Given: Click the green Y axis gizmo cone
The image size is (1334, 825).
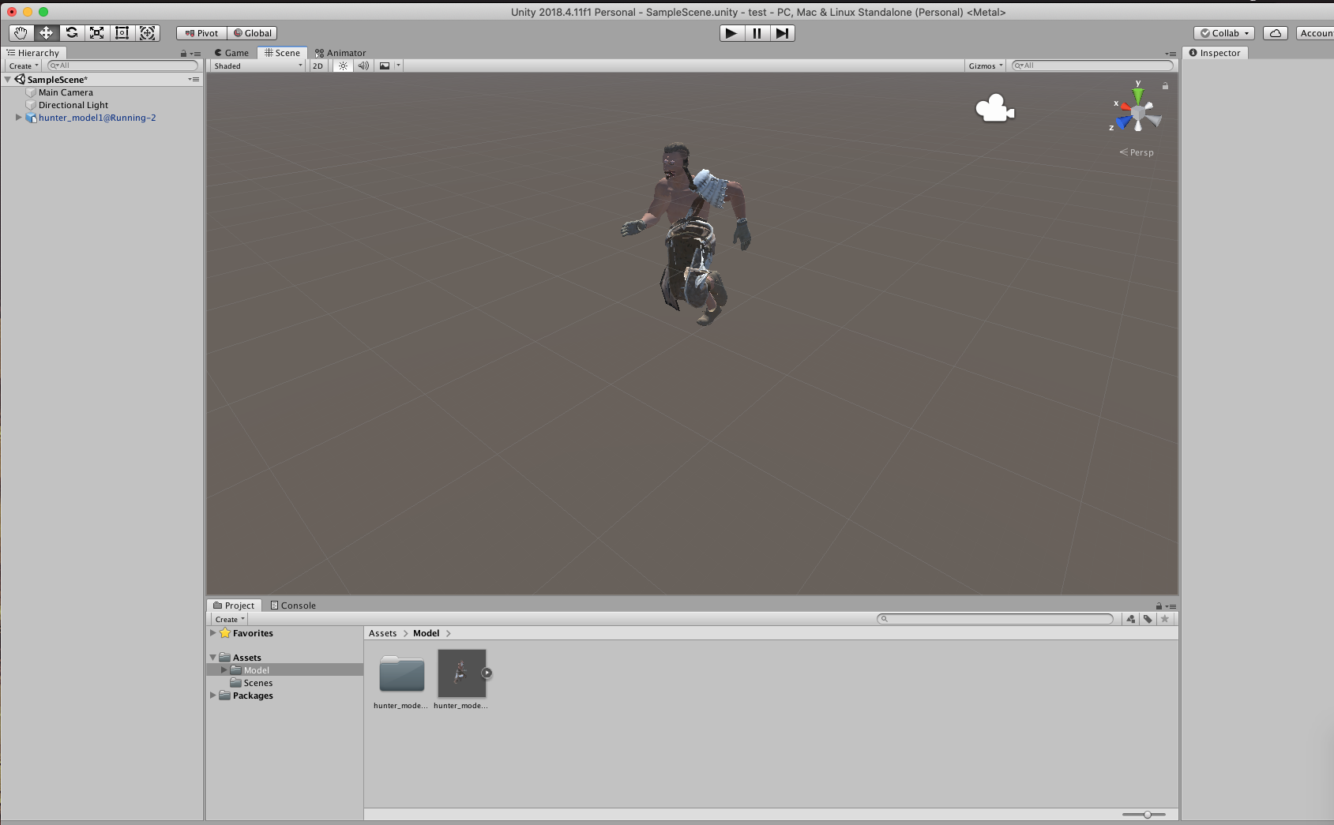Looking at the screenshot, I should [x=1138, y=95].
